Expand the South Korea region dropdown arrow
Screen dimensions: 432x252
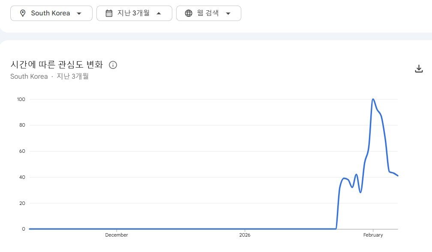[79, 13]
